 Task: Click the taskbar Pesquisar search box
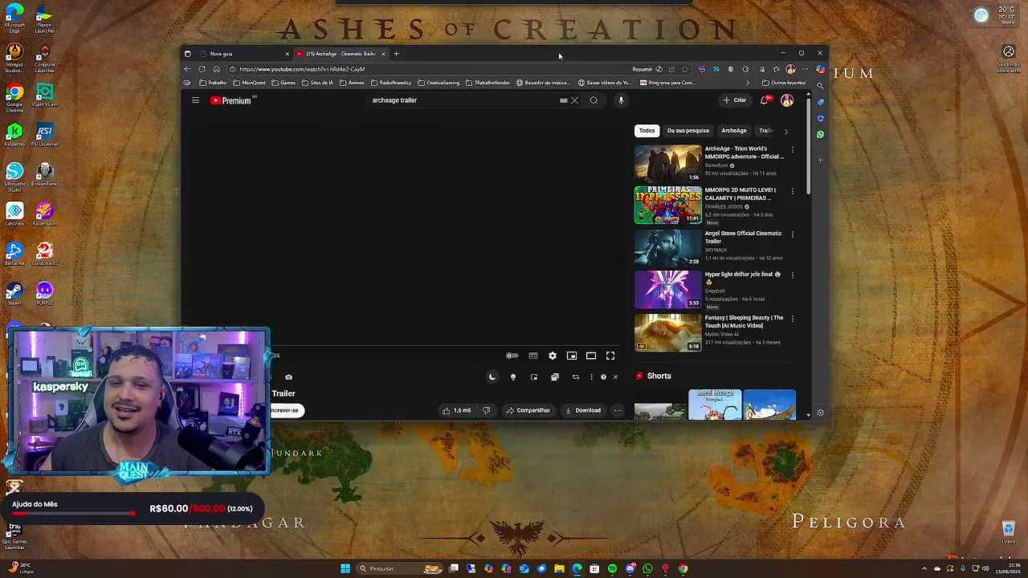(400, 568)
